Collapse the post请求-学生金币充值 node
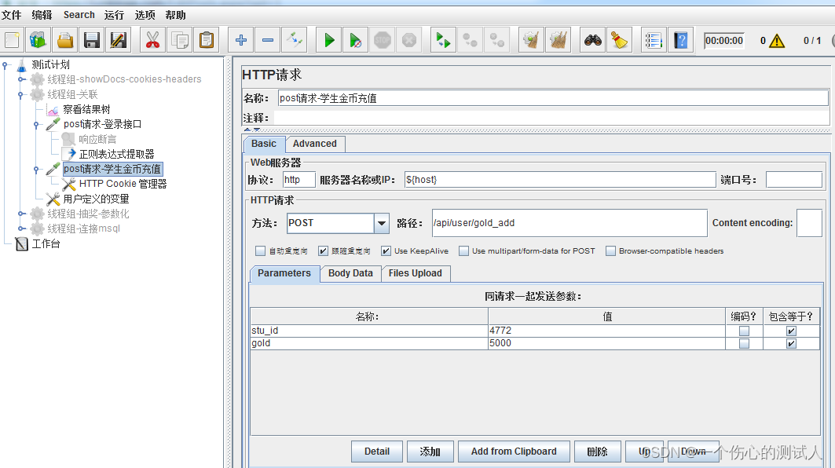The height and width of the screenshot is (468, 835). point(36,170)
